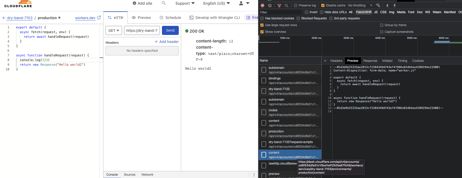Viewport: 462px width, 178px height.
Task: Open the bottom Sources tab
Action: [130, 175]
